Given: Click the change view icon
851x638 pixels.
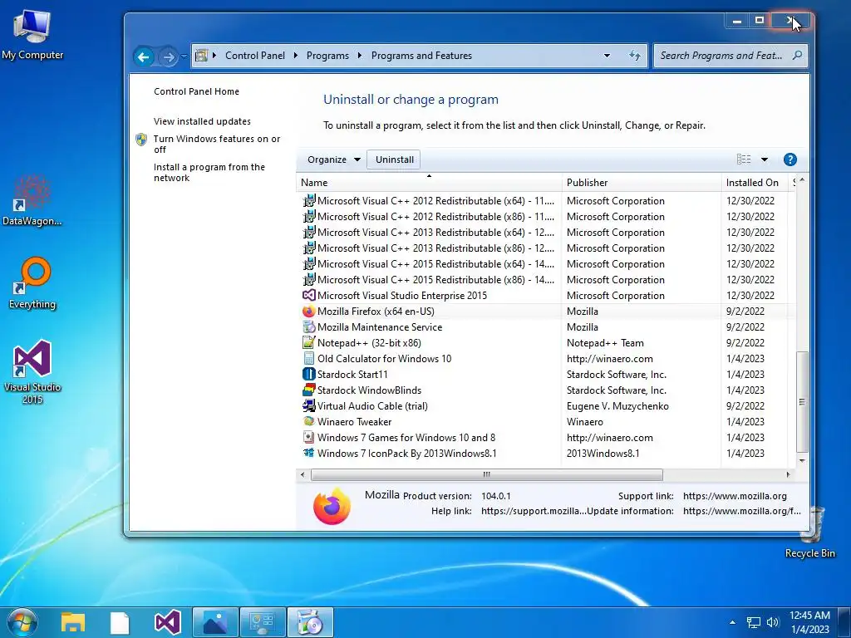Looking at the screenshot, I should pyautogui.click(x=744, y=159).
